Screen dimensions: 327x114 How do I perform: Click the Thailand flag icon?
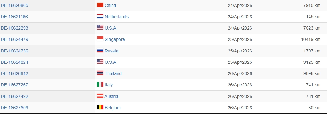100,73
